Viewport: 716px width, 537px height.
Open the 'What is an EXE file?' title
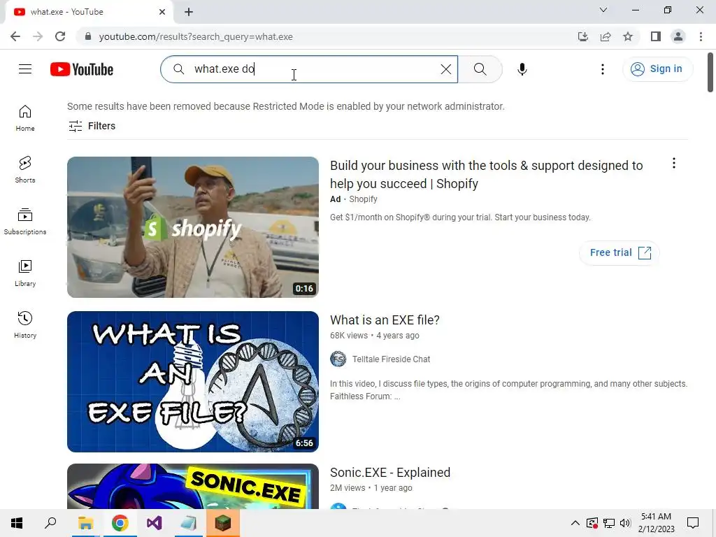[x=385, y=320]
